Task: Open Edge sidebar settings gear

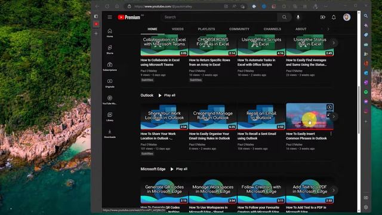Action: 366,207
